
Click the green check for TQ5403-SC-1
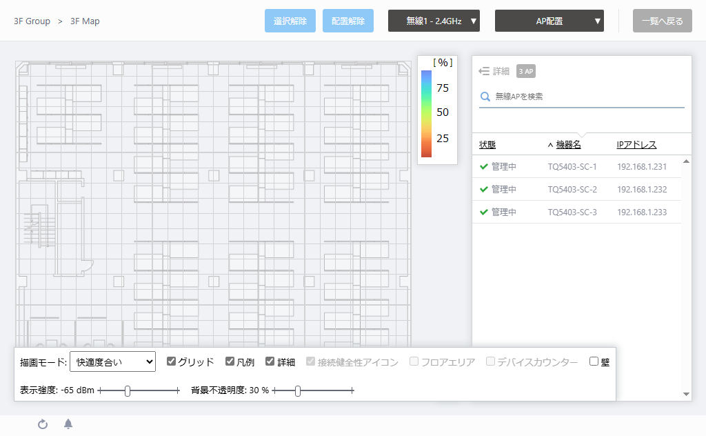tap(484, 167)
